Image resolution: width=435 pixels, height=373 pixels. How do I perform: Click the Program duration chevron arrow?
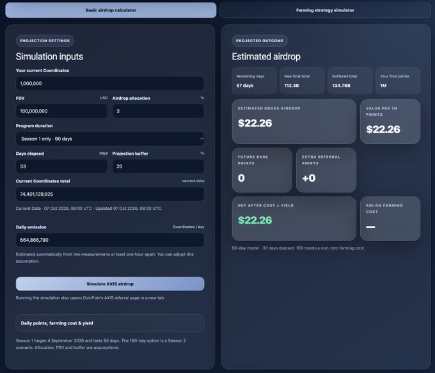pyautogui.click(x=202, y=139)
